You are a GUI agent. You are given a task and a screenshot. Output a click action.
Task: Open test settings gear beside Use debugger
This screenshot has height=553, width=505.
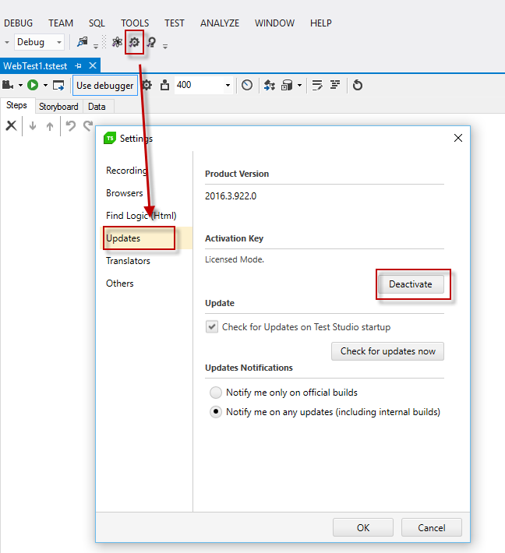tap(147, 85)
